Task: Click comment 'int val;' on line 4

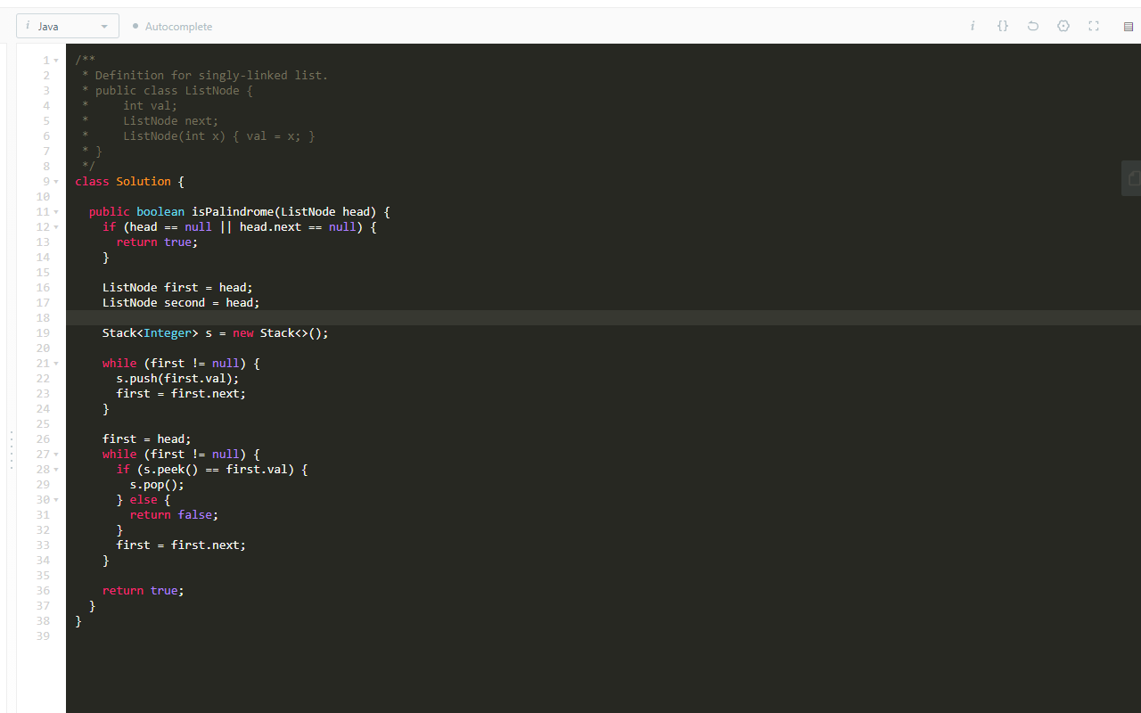Action: (150, 105)
